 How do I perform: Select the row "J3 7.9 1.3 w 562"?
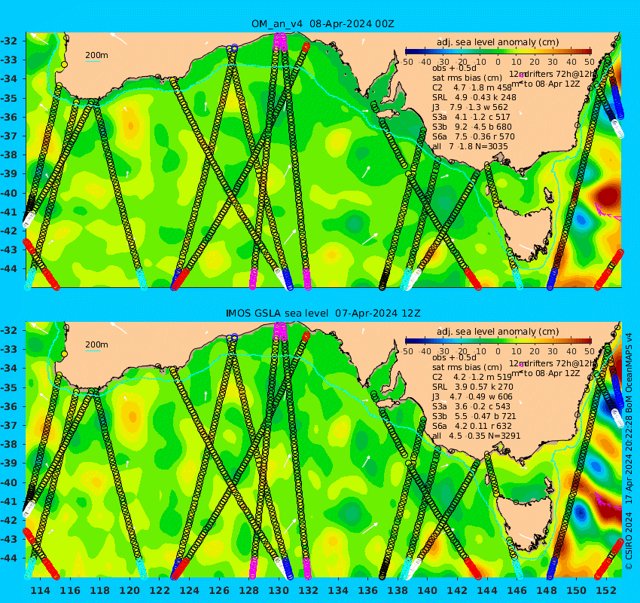click(470, 107)
